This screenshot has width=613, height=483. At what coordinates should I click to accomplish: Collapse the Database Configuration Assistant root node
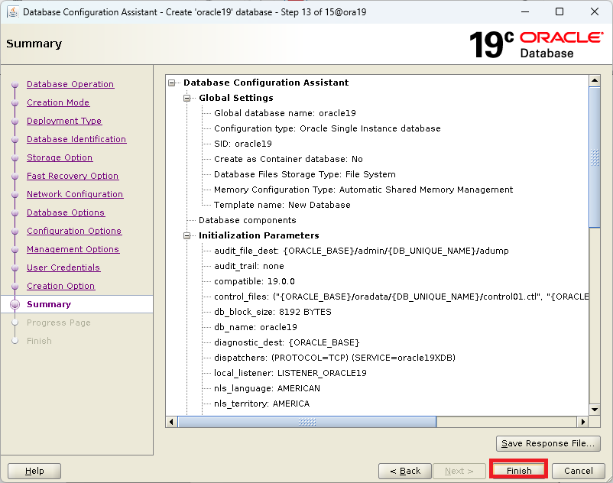(172, 83)
